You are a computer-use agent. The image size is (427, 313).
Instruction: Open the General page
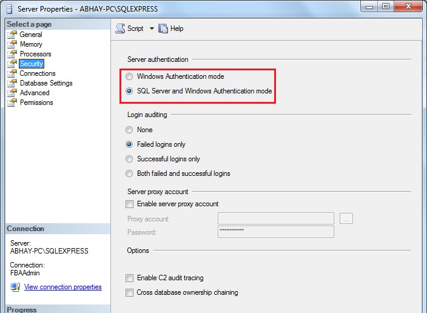point(31,35)
